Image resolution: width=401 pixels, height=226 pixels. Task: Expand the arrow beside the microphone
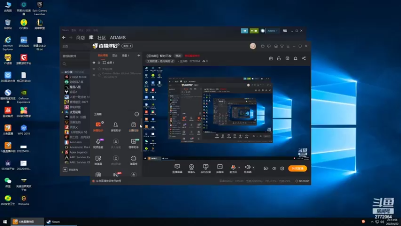(239, 168)
